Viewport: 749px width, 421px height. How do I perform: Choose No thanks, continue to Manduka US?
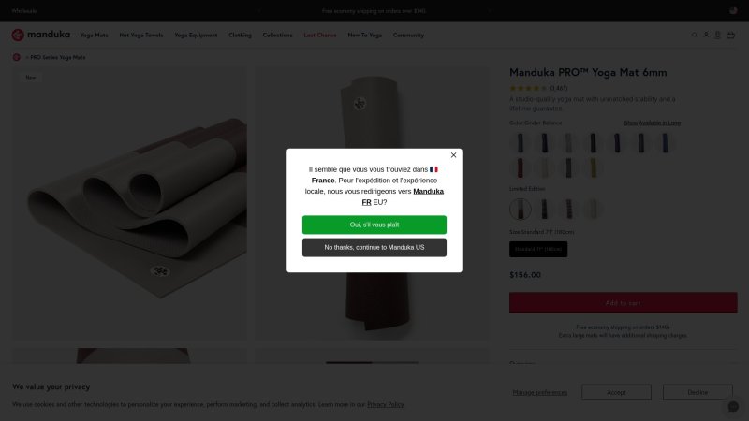(x=374, y=248)
